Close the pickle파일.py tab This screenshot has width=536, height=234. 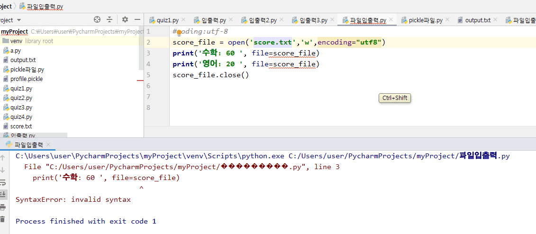pos(447,20)
